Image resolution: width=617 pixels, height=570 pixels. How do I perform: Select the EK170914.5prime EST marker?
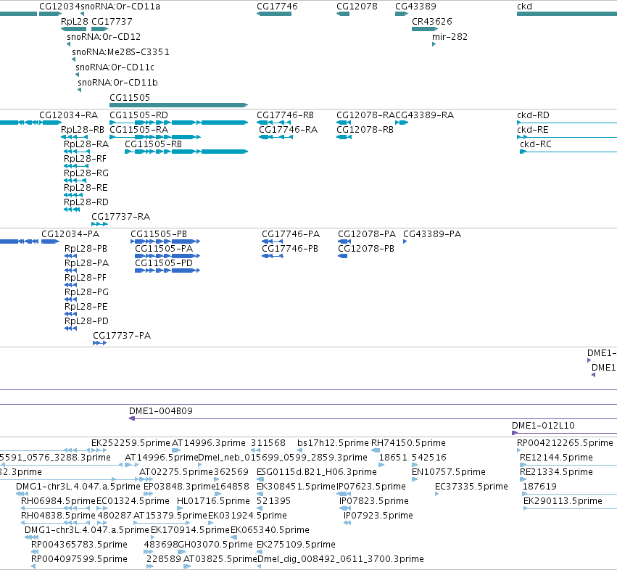pos(153,537)
